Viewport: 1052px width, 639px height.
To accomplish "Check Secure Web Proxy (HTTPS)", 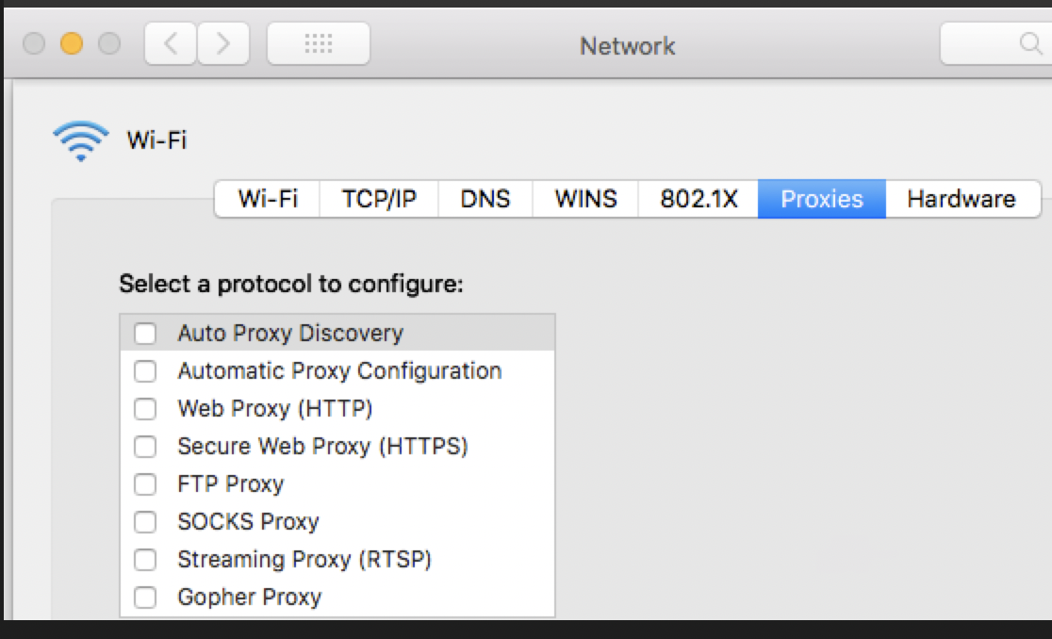I will (145, 447).
